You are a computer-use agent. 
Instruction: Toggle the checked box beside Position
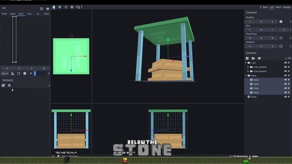[x=281, y=21]
